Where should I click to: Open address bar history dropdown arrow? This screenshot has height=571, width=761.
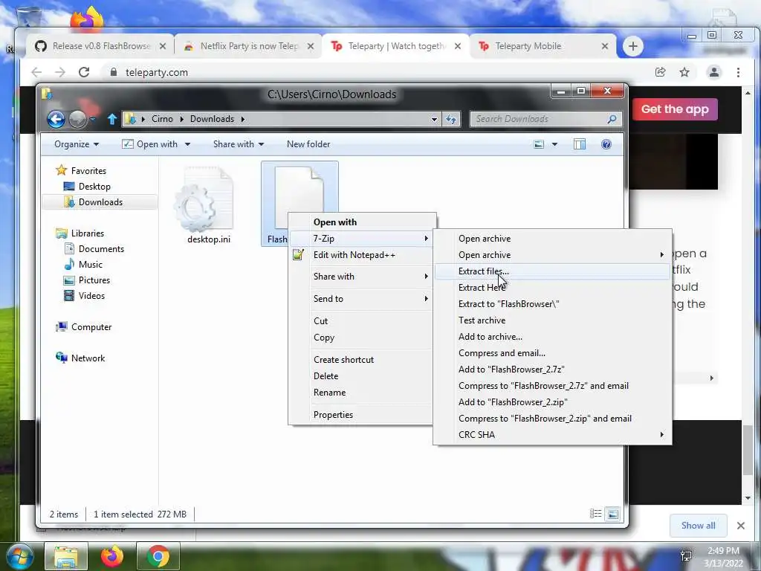pos(434,119)
